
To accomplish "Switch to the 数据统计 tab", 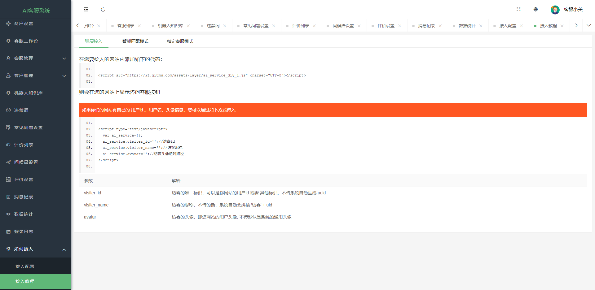I will tap(467, 26).
